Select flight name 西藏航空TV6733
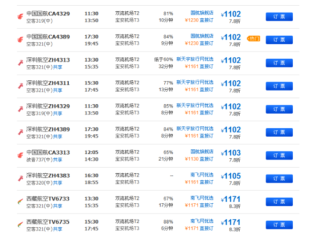Screen dimensions: 330x238 [x=48, y=199]
